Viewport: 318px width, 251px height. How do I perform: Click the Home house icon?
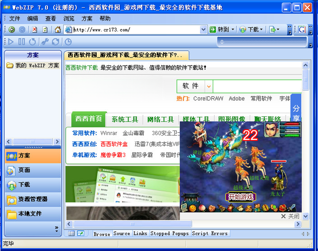coord(58,30)
